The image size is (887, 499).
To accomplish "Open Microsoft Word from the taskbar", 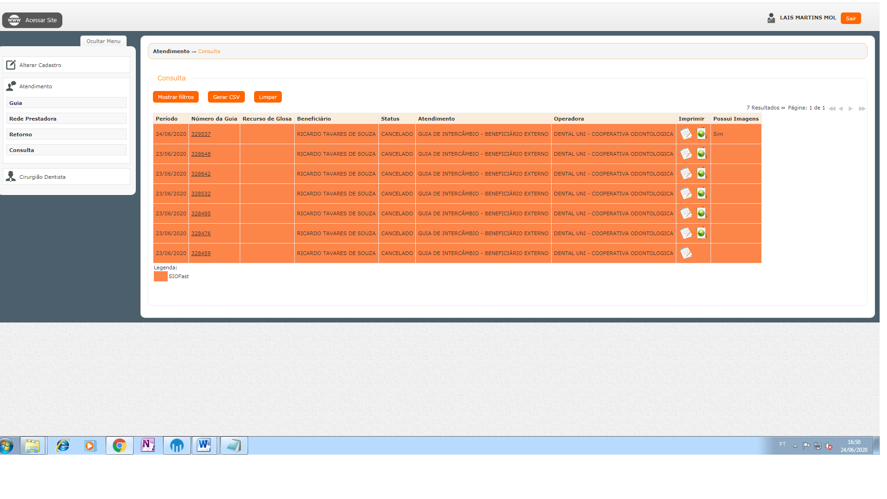I will tap(204, 445).
